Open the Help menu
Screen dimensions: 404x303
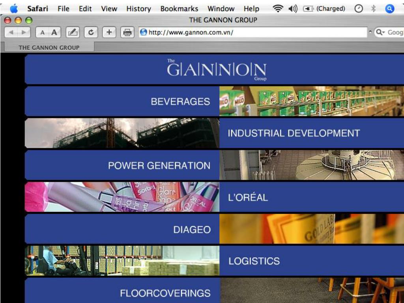[x=251, y=9]
